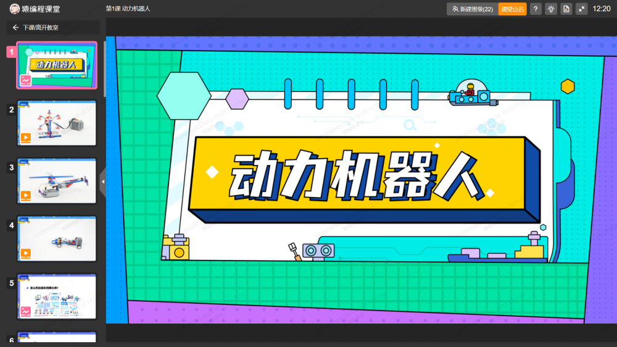Select slide 4 race car thumbnail
Viewport: 617px width, 347px height.
(57, 238)
